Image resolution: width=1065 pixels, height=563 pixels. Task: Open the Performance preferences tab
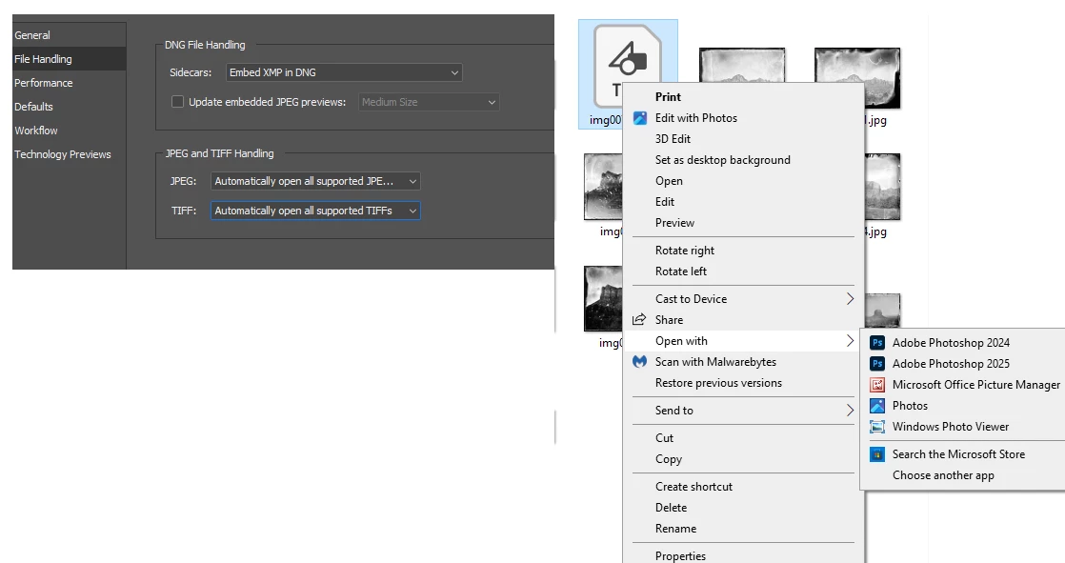point(70,83)
